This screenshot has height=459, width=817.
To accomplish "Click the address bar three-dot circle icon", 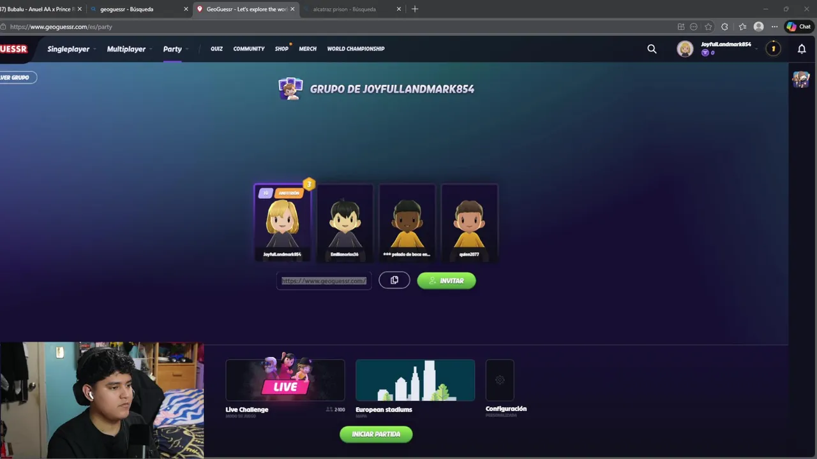I will coord(694,27).
